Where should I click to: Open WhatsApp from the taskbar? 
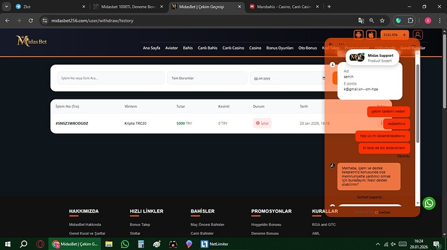click(124, 244)
